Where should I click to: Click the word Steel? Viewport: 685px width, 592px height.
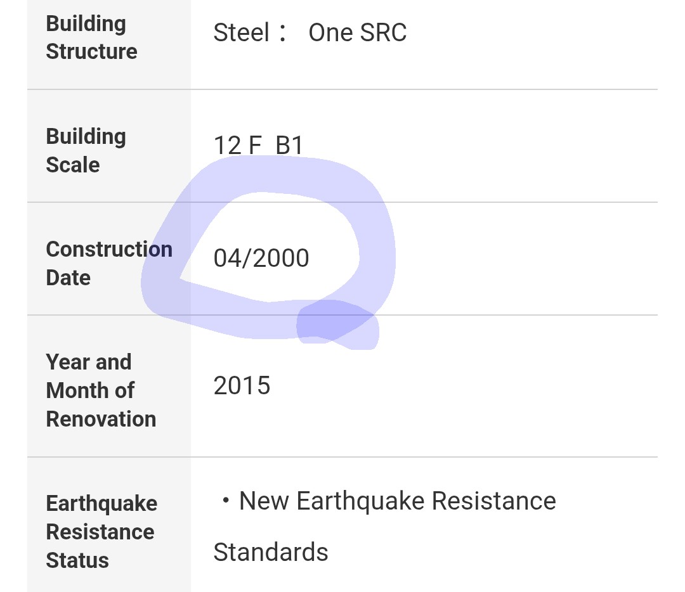241,33
